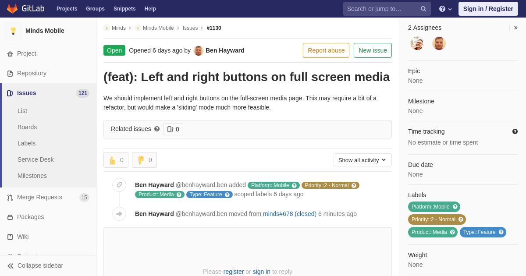Open Help in top navigation
This screenshot has width=526, height=276.
click(150, 9)
